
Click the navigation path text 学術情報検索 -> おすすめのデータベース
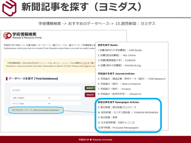click(97, 24)
